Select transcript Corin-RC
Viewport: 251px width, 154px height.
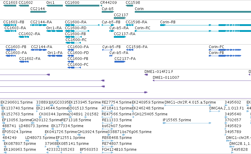coord(193,31)
